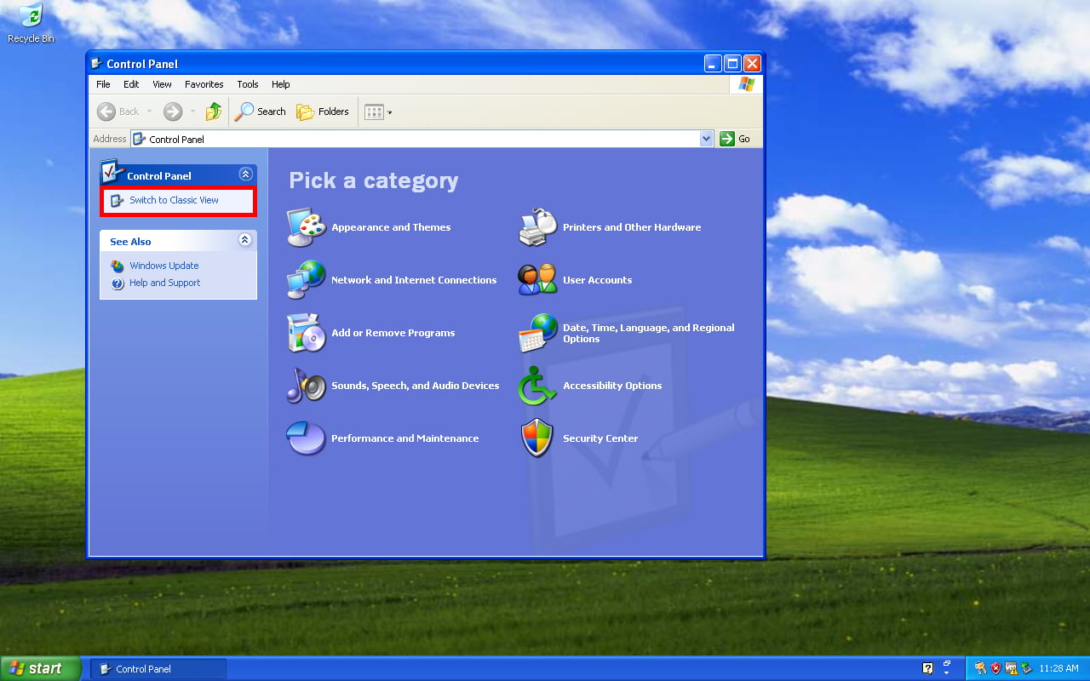Open the Tools menu

[248, 84]
